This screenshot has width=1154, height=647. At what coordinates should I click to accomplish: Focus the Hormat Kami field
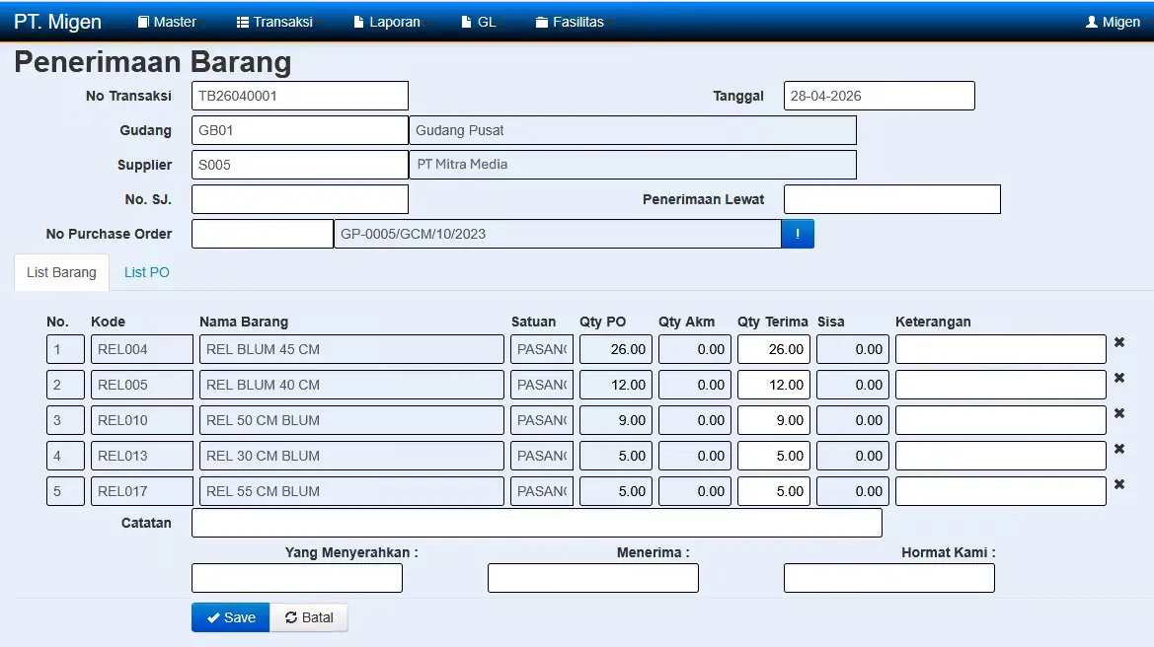[889, 578]
